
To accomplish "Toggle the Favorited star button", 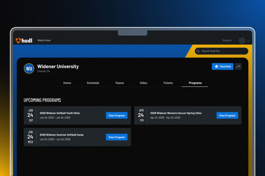I will [222, 67].
